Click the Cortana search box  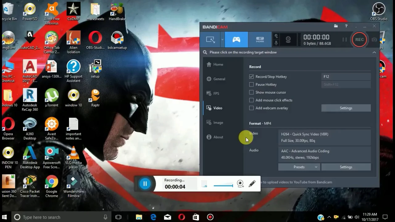pyautogui.click(x=61, y=217)
